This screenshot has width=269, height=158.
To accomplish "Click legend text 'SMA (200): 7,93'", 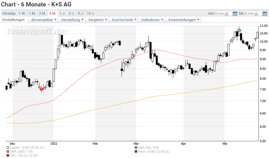I will [21, 152].
